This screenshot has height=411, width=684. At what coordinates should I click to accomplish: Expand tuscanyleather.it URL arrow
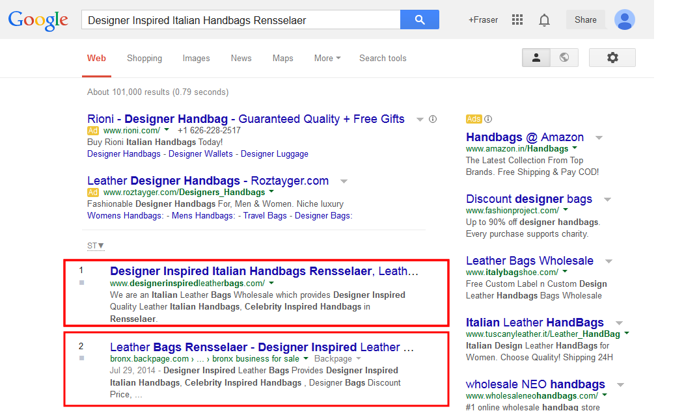(x=627, y=334)
